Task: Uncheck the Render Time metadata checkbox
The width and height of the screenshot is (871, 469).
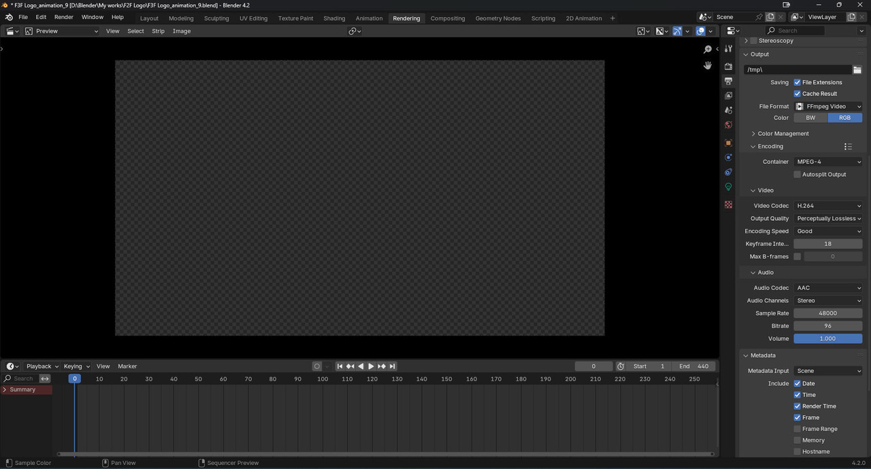Action: tap(798, 406)
